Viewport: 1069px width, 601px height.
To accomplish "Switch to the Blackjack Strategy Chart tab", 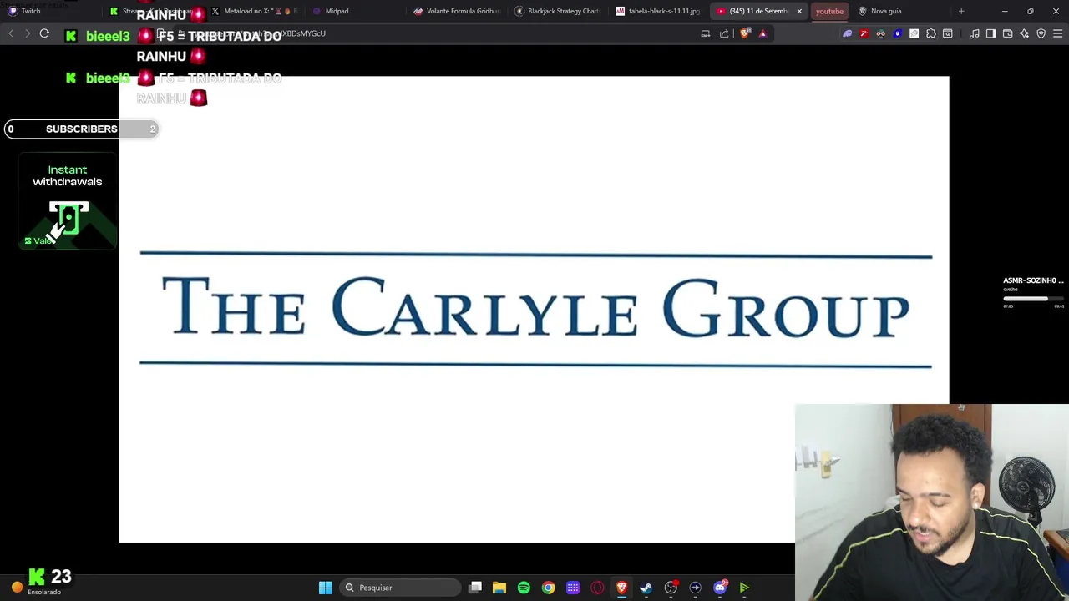I will coord(558,11).
